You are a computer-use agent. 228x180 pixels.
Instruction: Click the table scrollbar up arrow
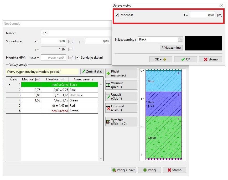click(101, 84)
